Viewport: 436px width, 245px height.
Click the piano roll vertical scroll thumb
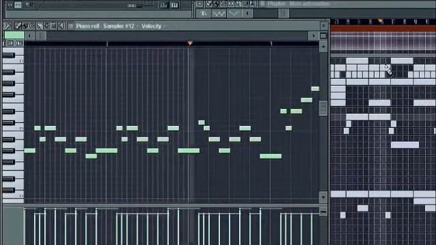(x=323, y=108)
